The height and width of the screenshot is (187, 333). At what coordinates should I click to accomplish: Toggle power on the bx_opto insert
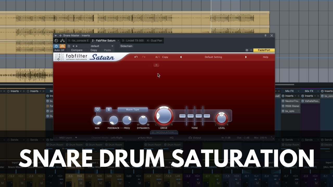click(x=283, y=111)
